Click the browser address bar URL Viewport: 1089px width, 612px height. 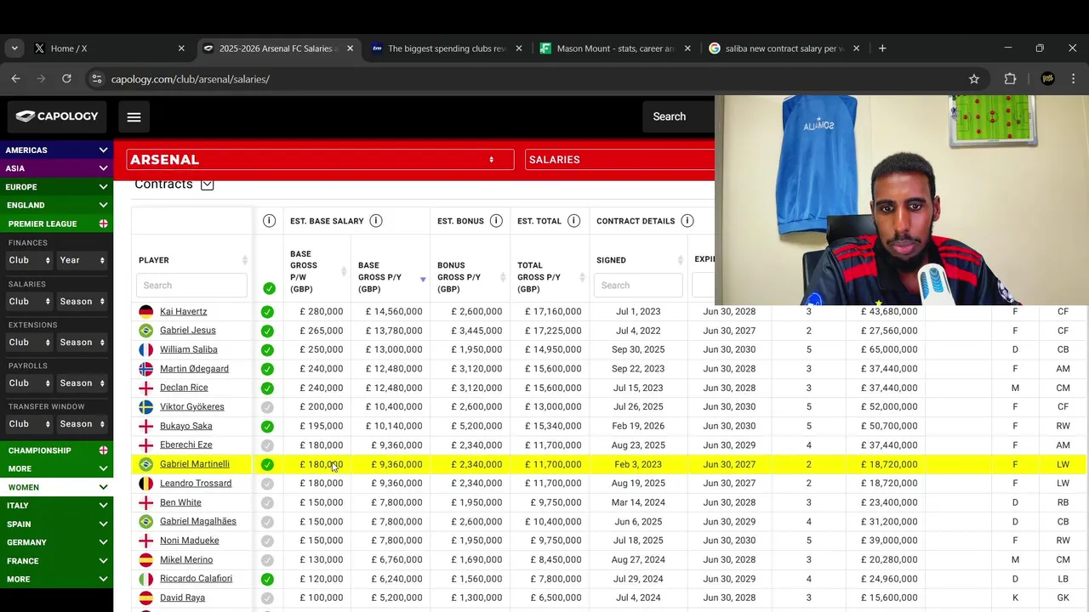191,79
